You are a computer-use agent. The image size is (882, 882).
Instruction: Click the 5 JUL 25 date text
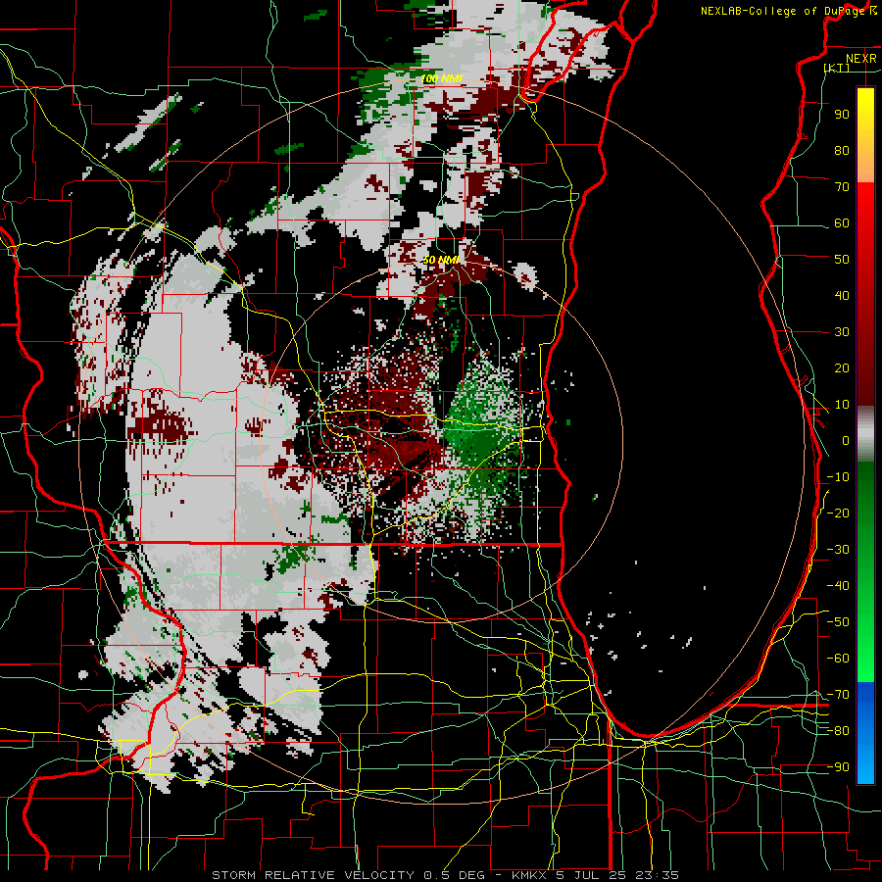click(x=590, y=875)
